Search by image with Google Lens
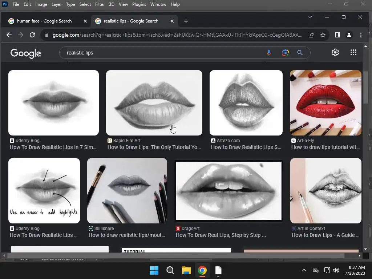372x279 pixels. (x=286, y=53)
